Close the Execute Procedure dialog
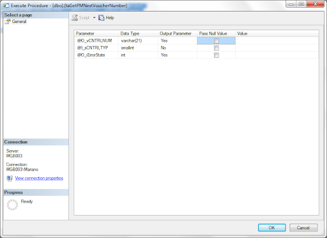This screenshot has height=238, width=327. (315, 4)
